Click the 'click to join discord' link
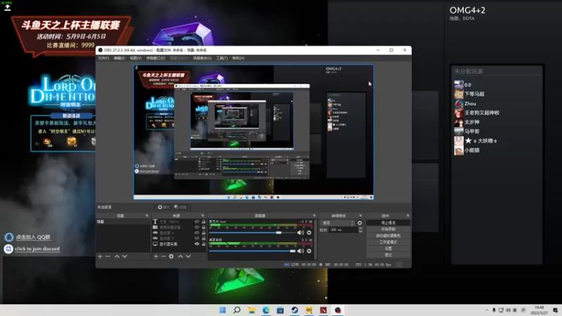 pyautogui.click(x=37, y=249)
